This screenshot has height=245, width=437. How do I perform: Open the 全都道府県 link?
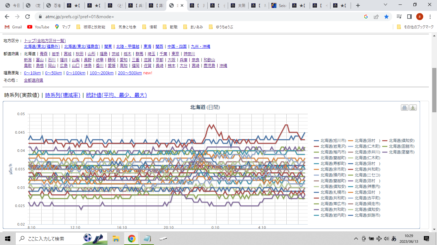pos(34,80)
